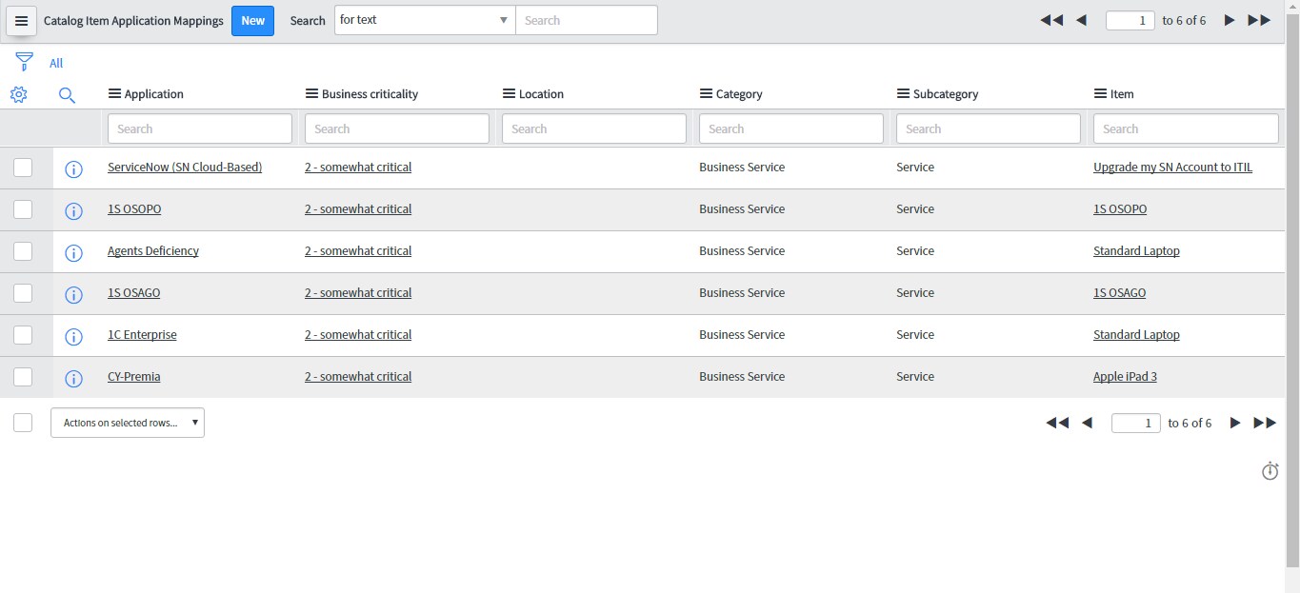The image size is (1300, 593).
Task: Preview Agents Deficiency record info icon
Action: point(73,252)
